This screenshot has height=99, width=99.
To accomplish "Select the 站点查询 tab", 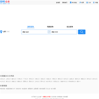I will tap(70, 27).
